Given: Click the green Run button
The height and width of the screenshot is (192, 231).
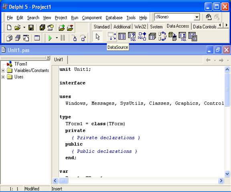Looking at the screenshot, I should pos(50,38).
